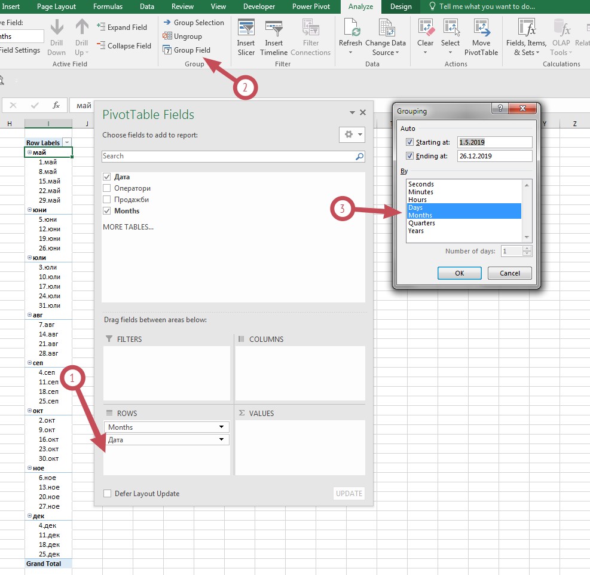Screen dimensions: 590x575
Task: Click Expand Field in Active Field group
Action: coord(122,27)
